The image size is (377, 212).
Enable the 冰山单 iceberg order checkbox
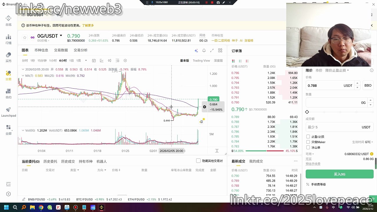point(308,147)
